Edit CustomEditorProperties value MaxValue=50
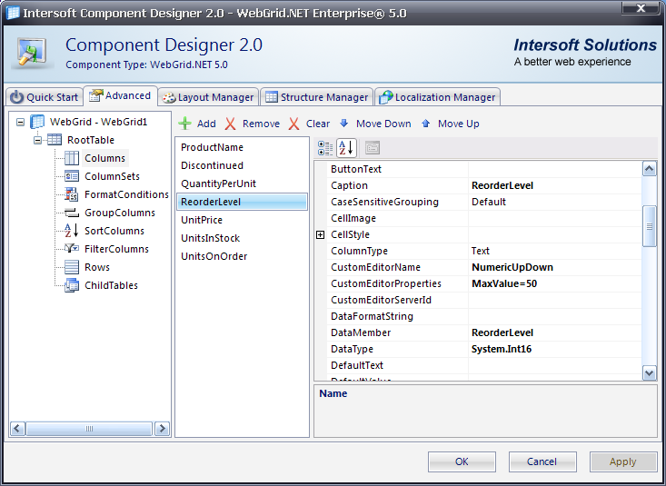Viewport: 666px width, 486px height. pyautogui.click(x=554, y=283)
